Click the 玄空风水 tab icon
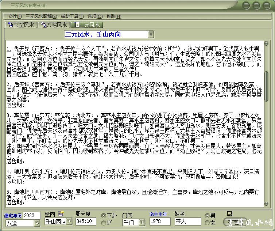 [x=10, y=25]
